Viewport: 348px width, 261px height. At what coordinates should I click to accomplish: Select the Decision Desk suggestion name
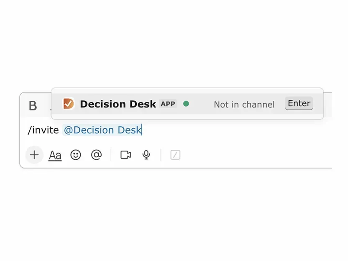click(x=118, y=104)
